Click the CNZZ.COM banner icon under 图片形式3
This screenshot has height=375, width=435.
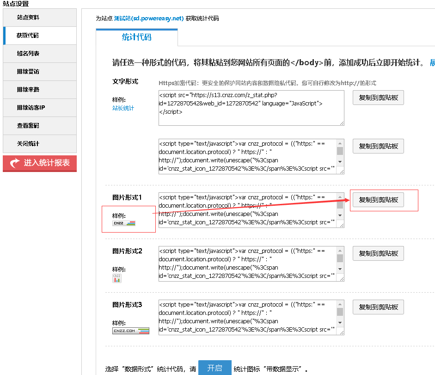[x=131, y=331]
